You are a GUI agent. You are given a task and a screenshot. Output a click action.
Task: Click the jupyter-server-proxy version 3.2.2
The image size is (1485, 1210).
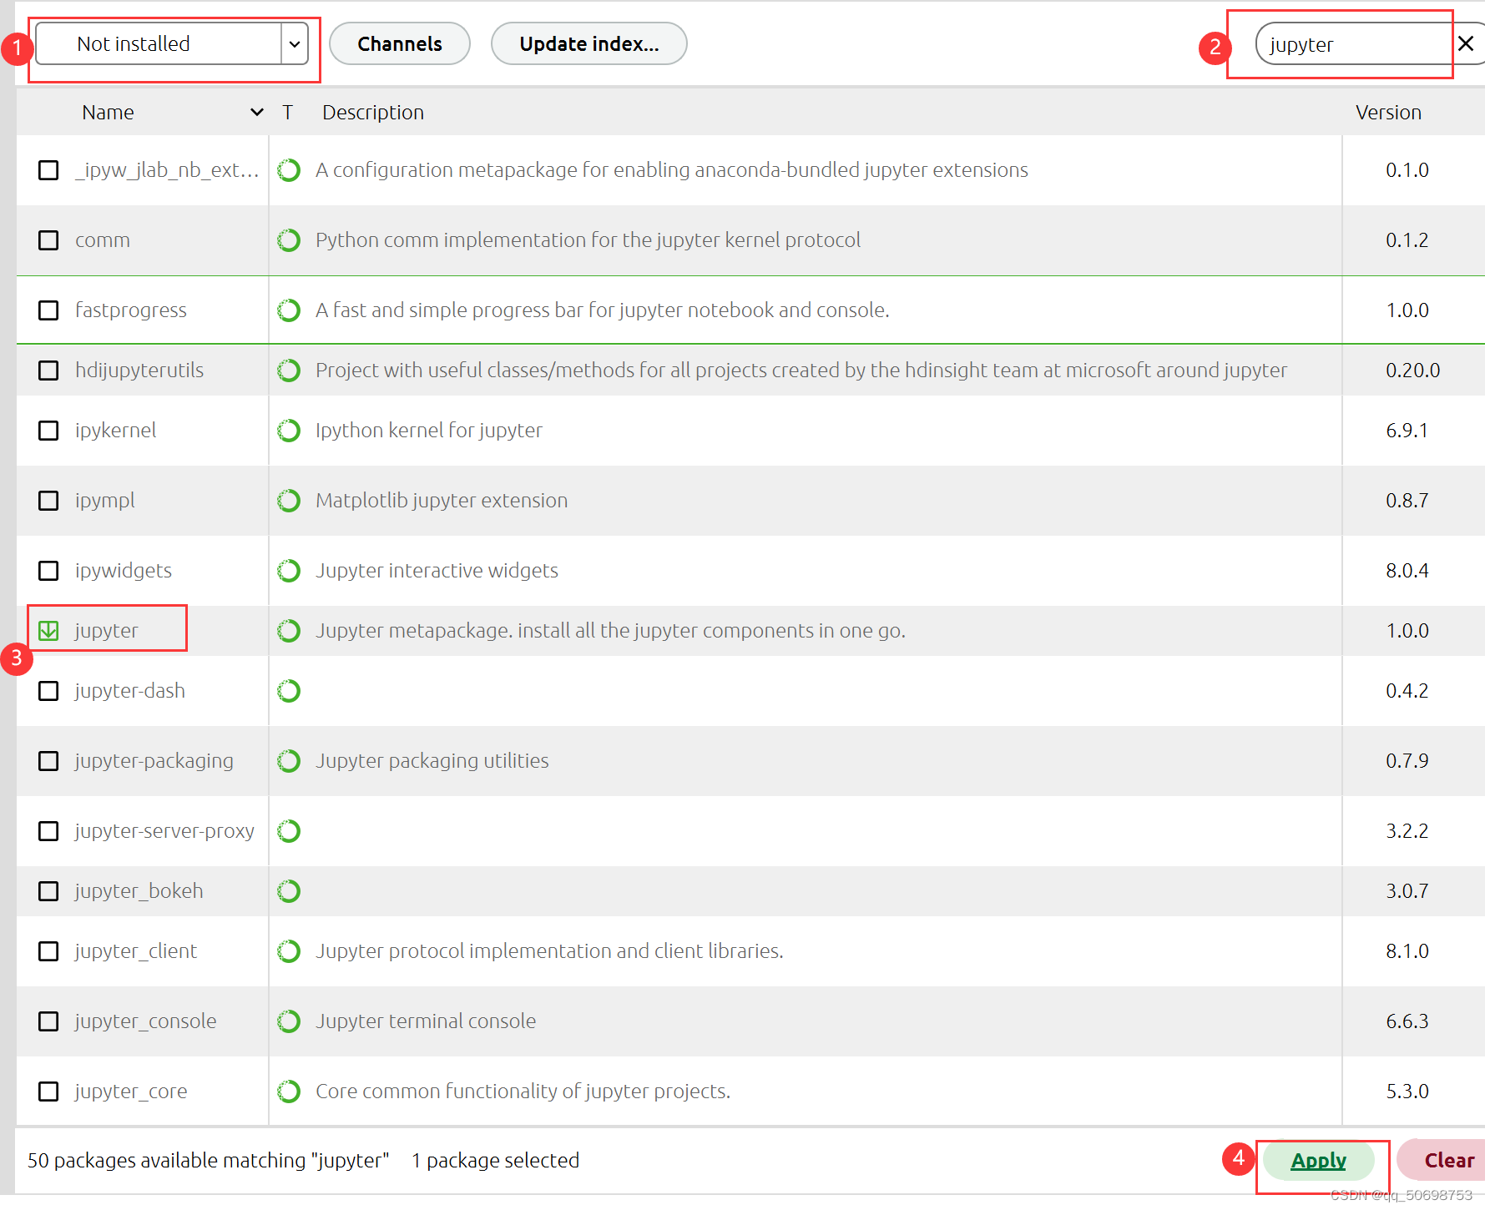click(1407, 831)
